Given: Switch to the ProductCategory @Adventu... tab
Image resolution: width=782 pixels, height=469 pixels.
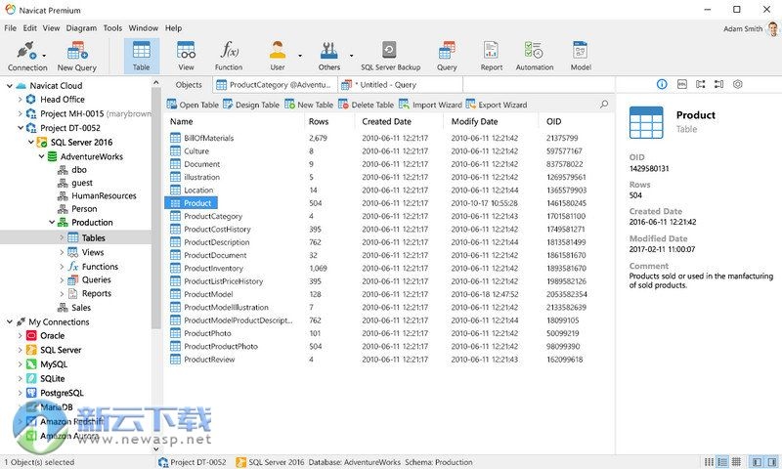Looking at the screenshot, I should pyautogui.click(x=275, y=85).
